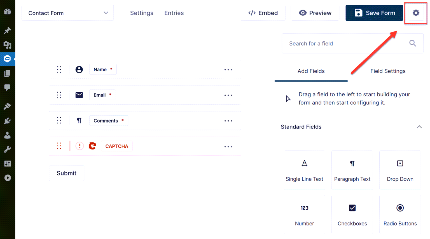Screen dimensions: 430x239
Task: Select the Radio Buttons field type
Action: click(400, 208)
